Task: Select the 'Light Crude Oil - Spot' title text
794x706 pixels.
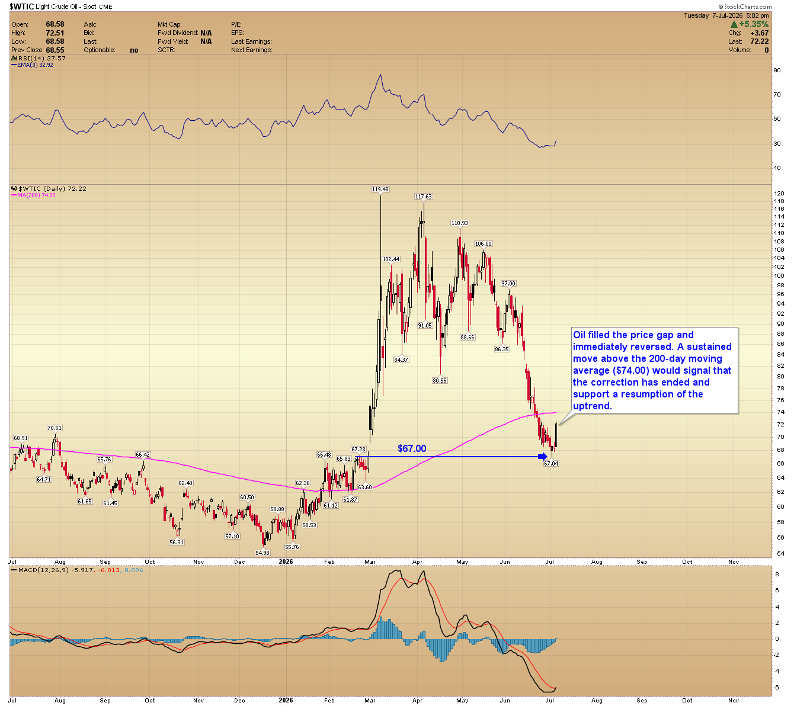Action: coord(67,7)
